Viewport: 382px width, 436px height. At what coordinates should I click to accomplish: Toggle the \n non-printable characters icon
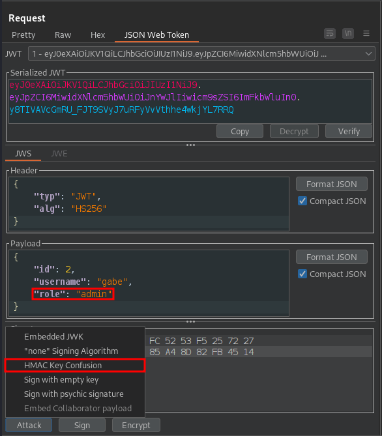(348, 34)
